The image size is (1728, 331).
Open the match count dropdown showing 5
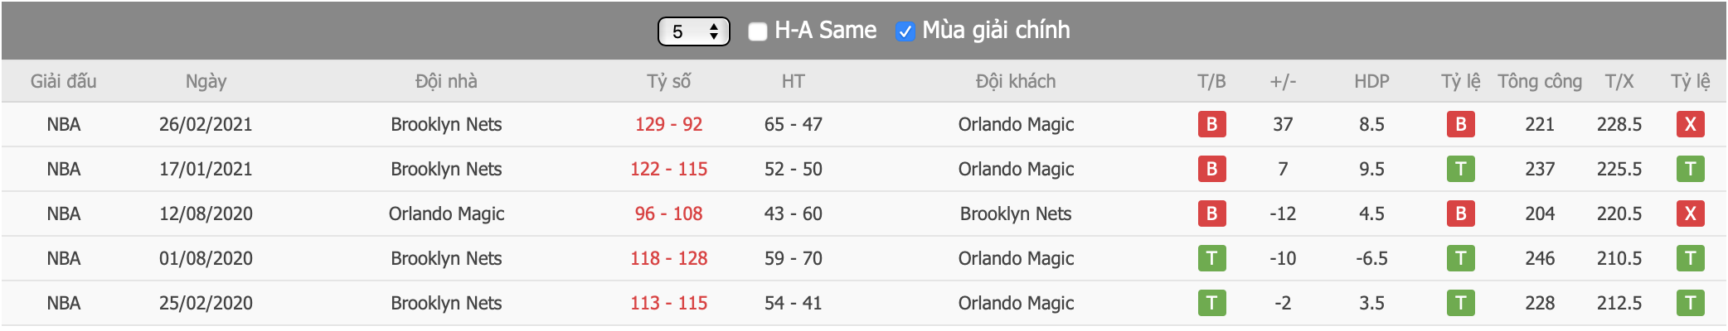[693, 31]
